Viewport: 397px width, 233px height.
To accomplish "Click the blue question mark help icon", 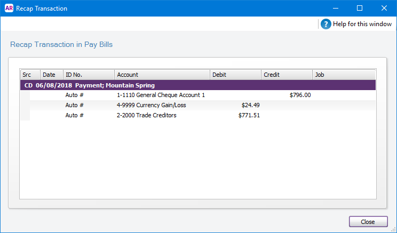I will [326, 25].
